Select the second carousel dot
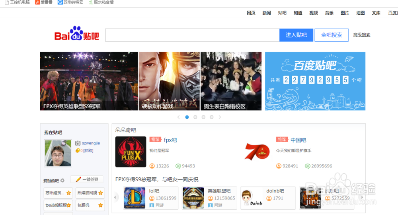This screenshot has width=398, height=215. tap(195, 117)
